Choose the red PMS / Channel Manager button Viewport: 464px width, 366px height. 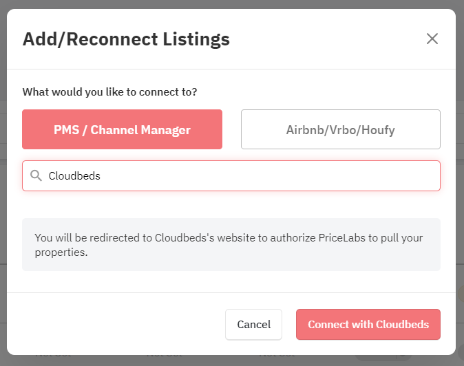pos(122,129)
